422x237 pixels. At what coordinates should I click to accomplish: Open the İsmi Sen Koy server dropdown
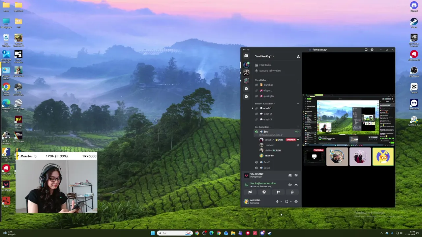264,56
